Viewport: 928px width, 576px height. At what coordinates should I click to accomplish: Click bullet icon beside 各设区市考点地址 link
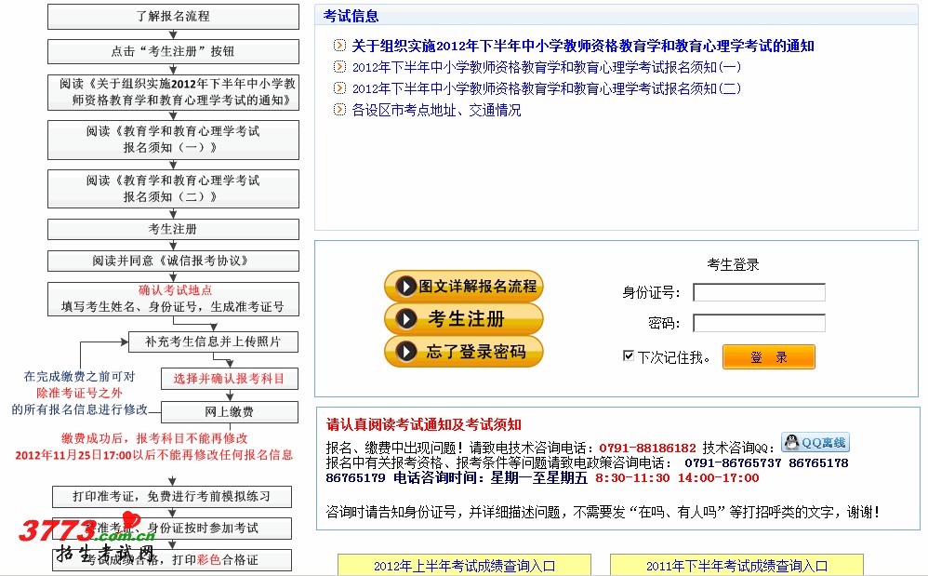point(339,110)
